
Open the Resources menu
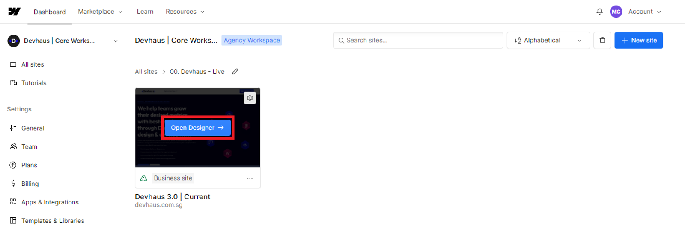pyautogui.click(x=185, y=12)
